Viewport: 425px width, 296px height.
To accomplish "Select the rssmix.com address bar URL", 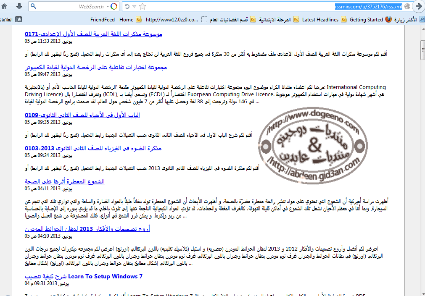I will (x=368, y=6).
